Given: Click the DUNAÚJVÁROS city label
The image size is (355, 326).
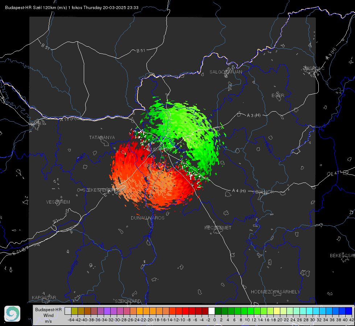Looking at the screenshot, I should point(148,218).
